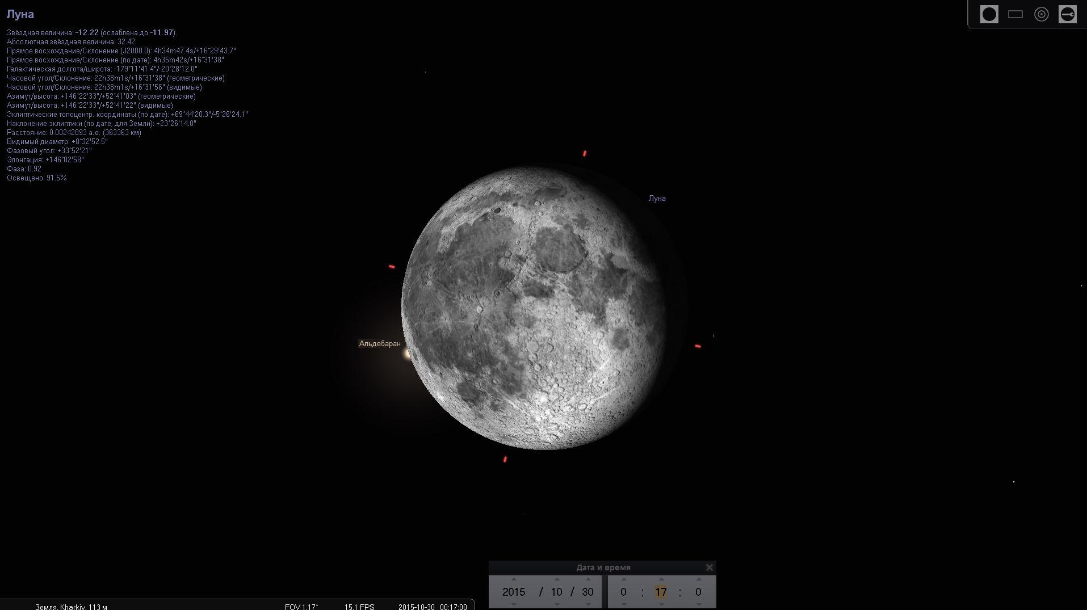Toggle the Telrad concentric circles sight icon
The width and height of the screenshot is (1087, 610).
click(1041, 14)
